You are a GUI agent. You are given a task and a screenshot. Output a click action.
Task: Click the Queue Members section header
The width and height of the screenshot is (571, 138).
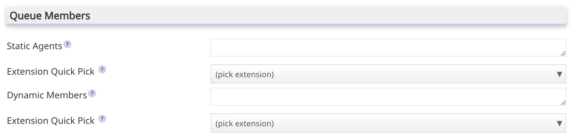[50, 16]
